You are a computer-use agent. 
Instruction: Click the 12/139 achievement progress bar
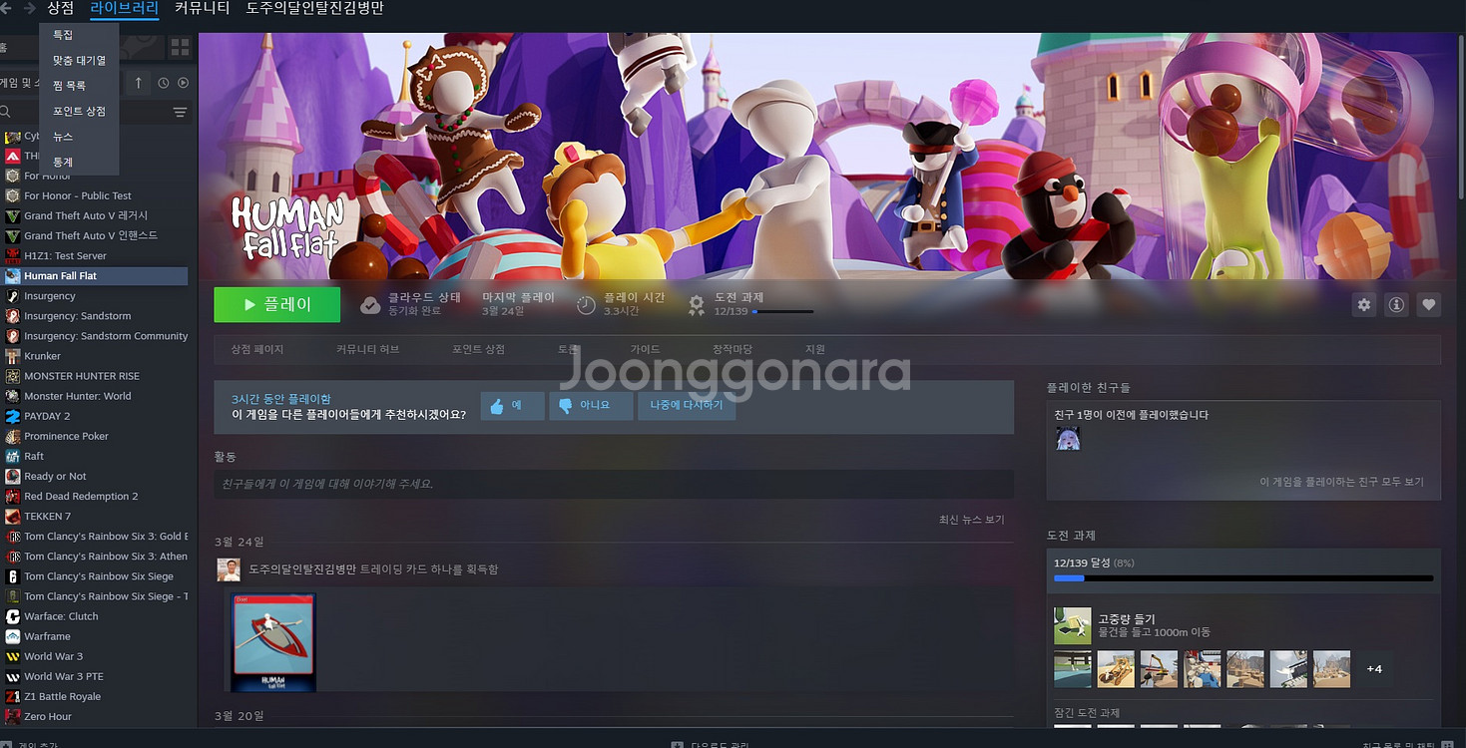click(x=1243, y=578)
